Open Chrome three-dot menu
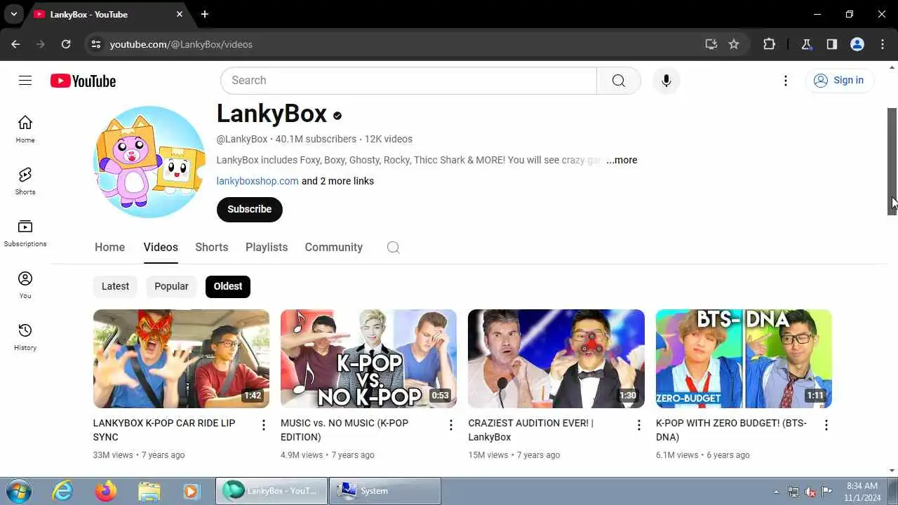The image size is (898, 505). 883,44
